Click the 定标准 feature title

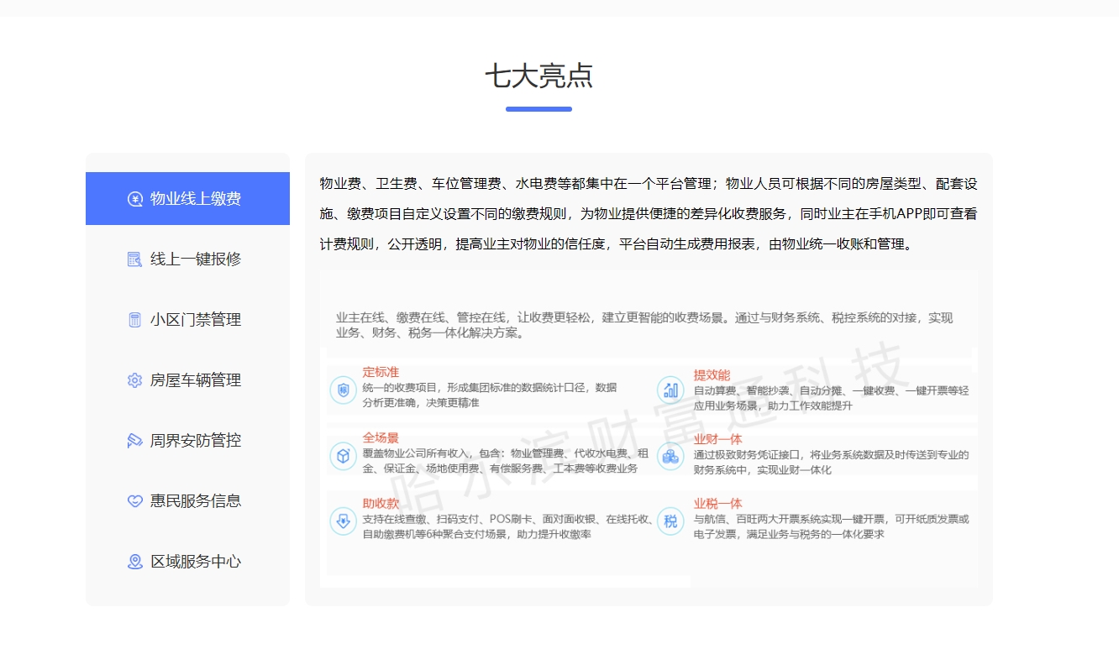point(381,372)
